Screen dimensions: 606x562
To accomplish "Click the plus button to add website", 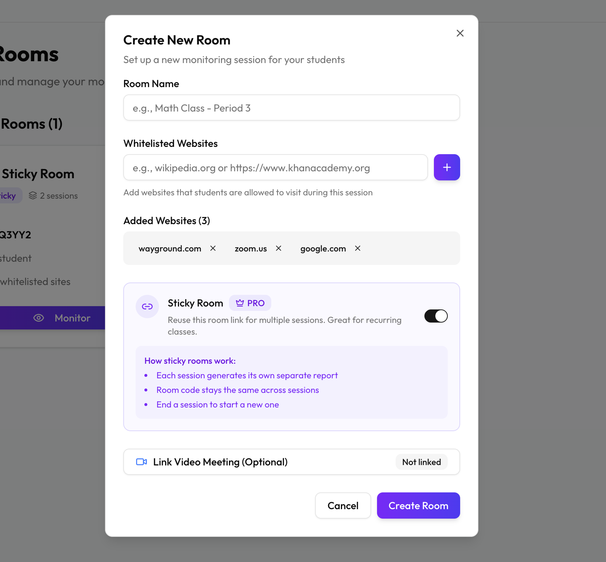I will click(x=447, y=167).
